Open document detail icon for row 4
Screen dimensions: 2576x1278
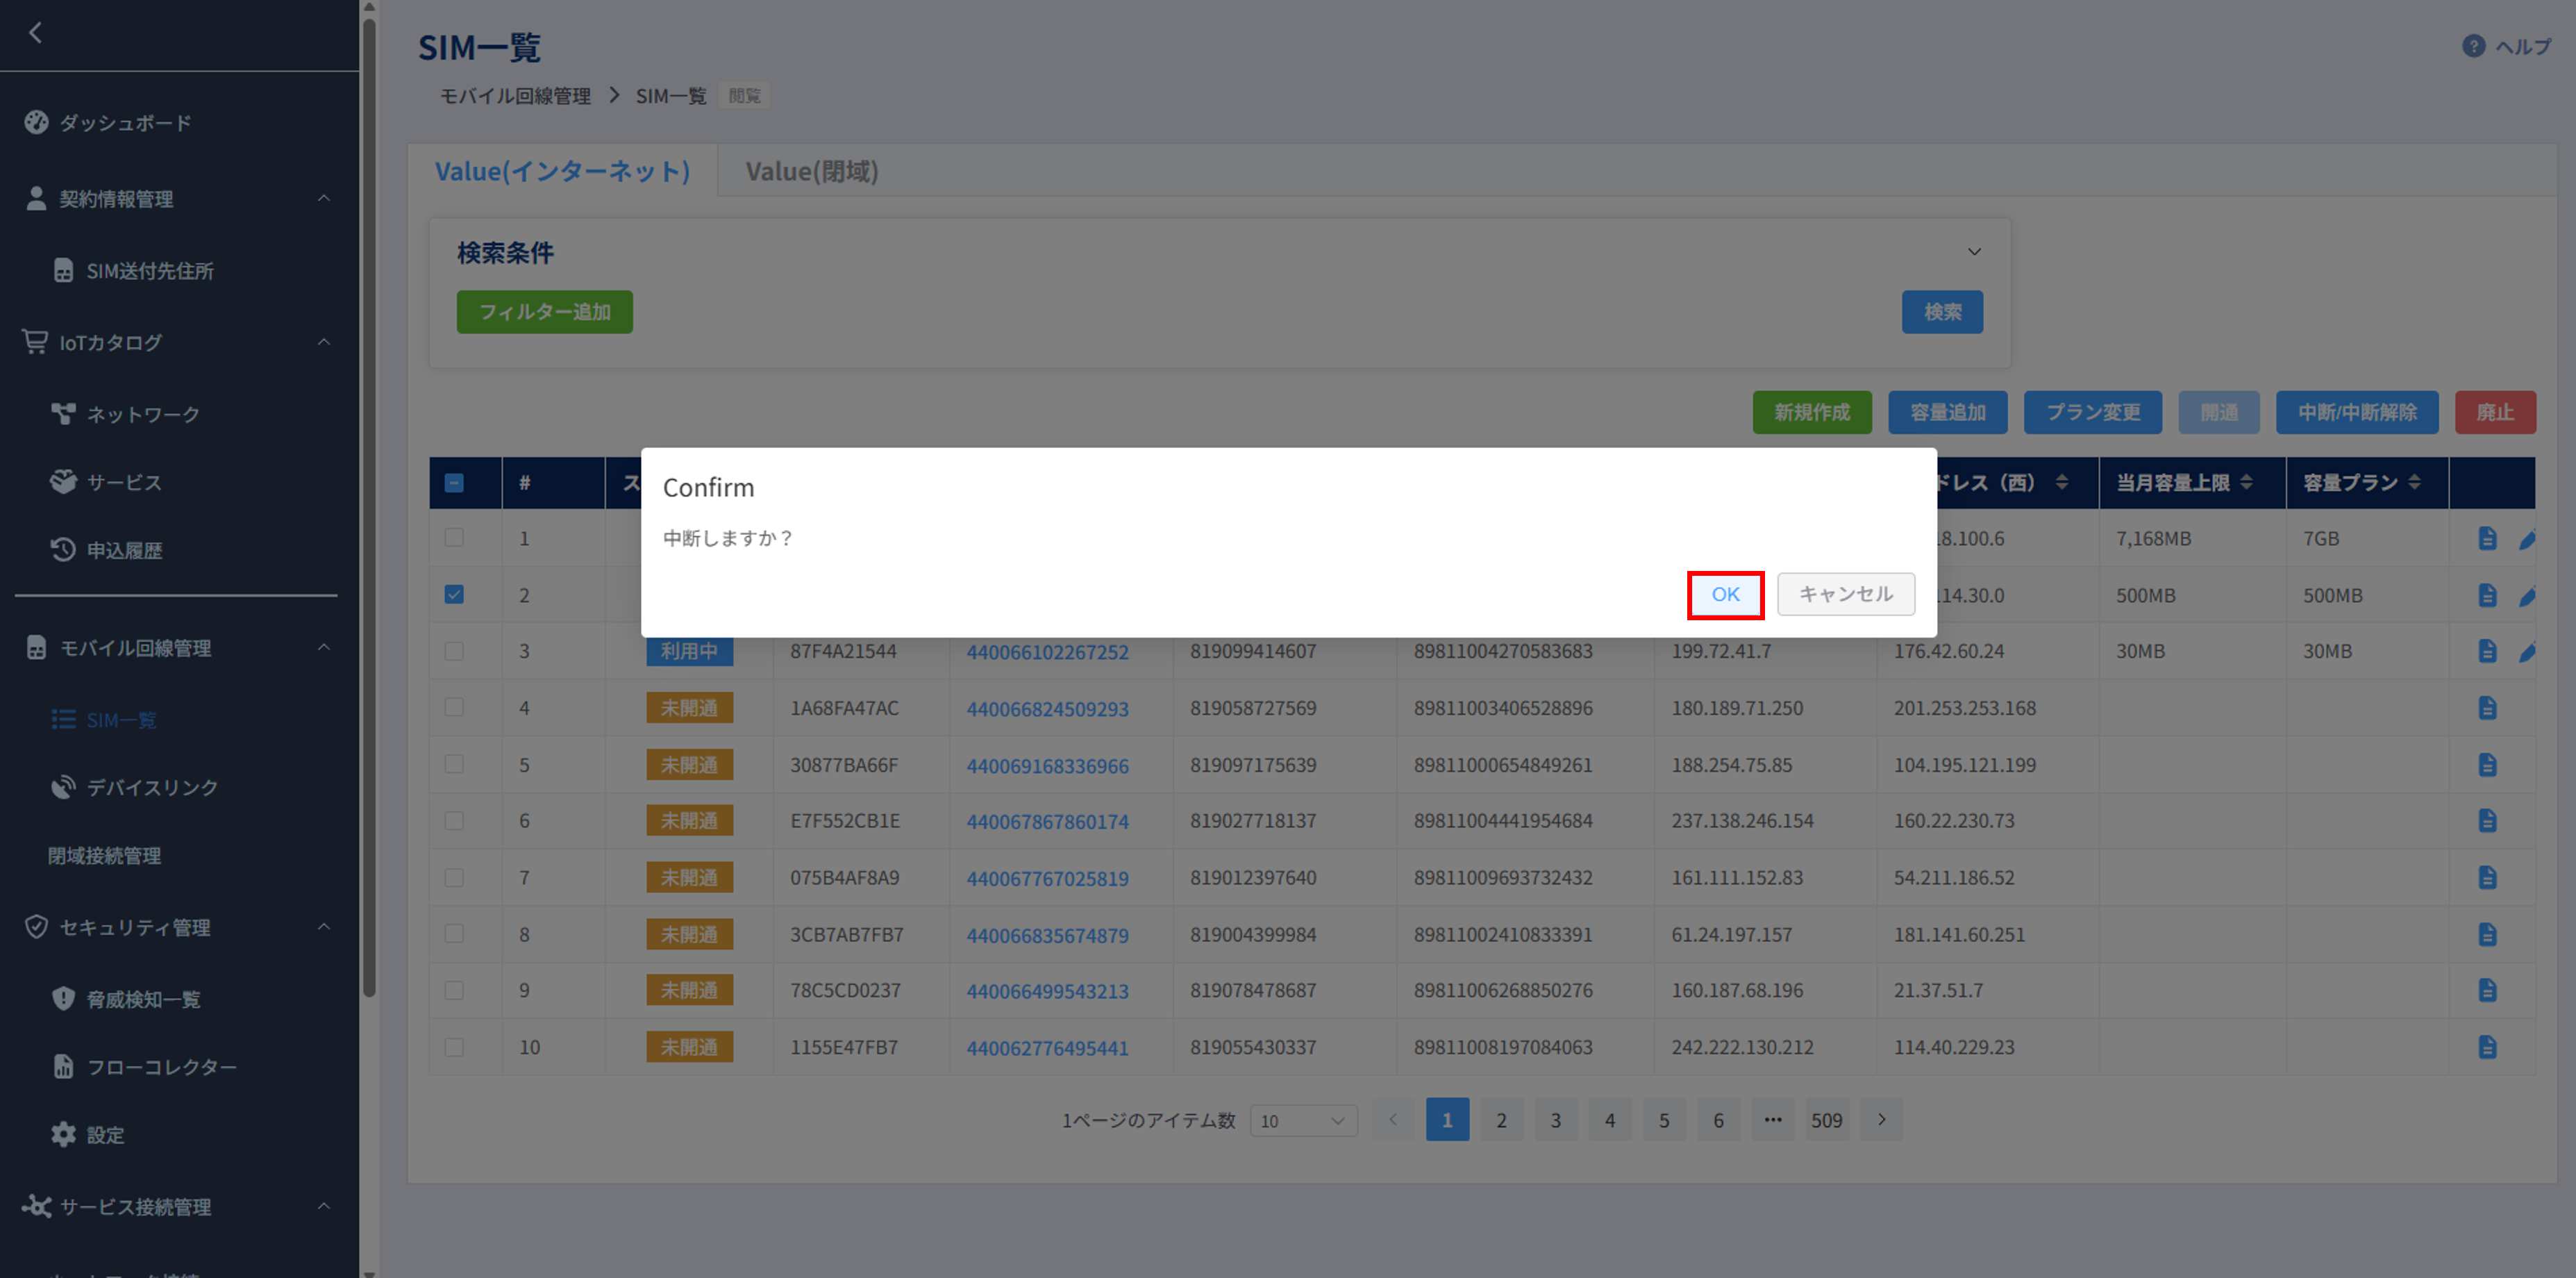[x=2487, y=708]
